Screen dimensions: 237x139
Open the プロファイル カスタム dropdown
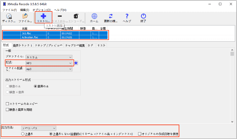pyautogui.click(x=49, y=58)
